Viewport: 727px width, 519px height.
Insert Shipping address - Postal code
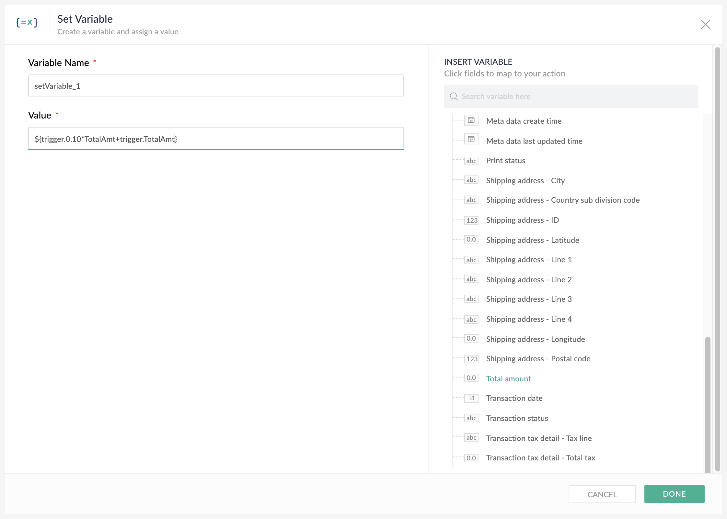[538, 359]
